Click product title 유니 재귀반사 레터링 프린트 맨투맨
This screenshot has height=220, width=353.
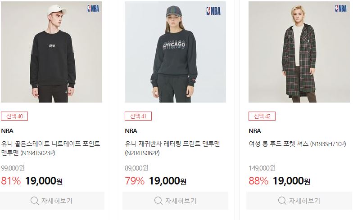[172, 148]
